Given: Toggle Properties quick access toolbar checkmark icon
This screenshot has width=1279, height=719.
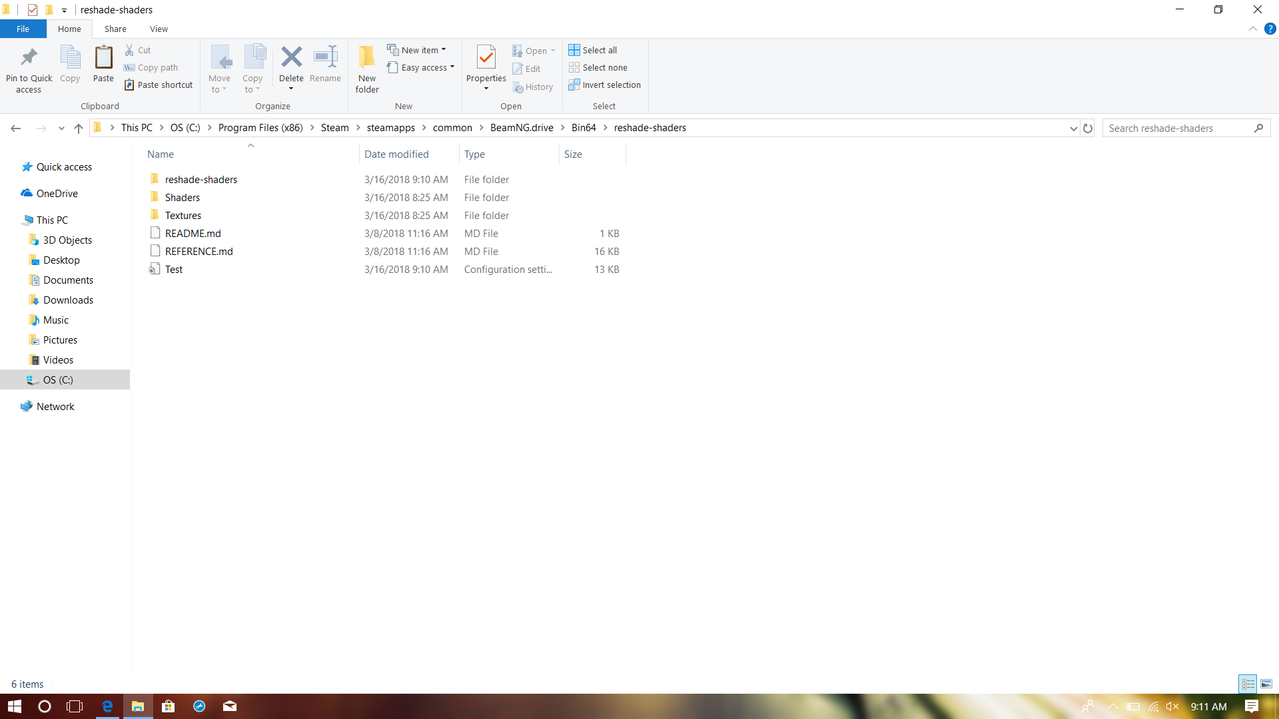Looking at the screenshot, I should (33, 10).
